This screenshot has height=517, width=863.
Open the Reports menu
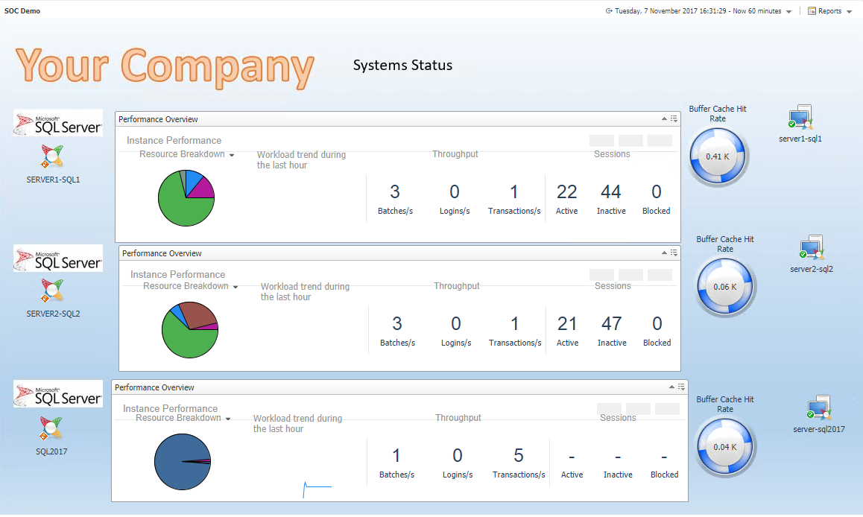(x=829, y=11)
